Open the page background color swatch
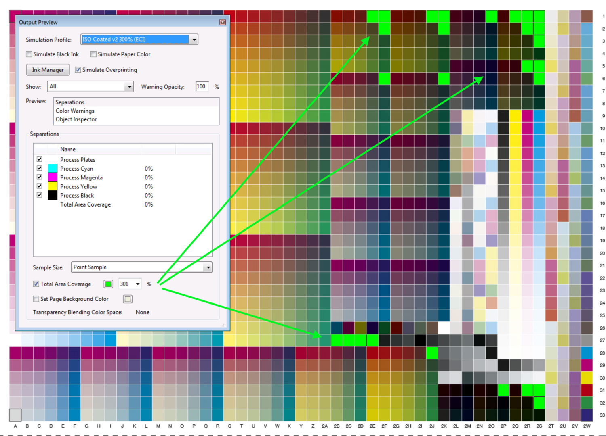The width and height of the screenshot is (606, 436). point(128,299)
